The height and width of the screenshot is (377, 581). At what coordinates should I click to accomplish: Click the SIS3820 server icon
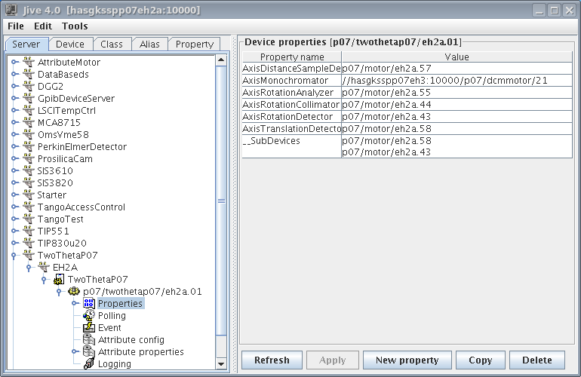29,182
